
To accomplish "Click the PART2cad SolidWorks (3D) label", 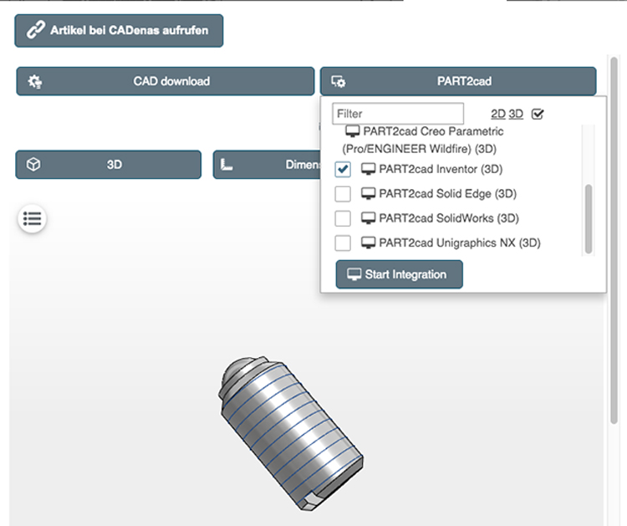I will click(x=449, y=218).
